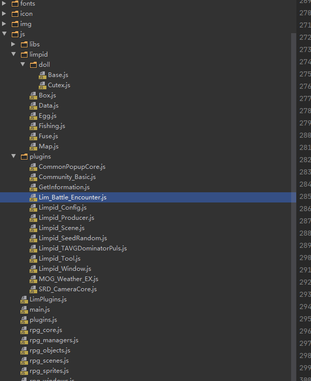
Task: Click the libs folder icon
Action: tap(24, 44)
